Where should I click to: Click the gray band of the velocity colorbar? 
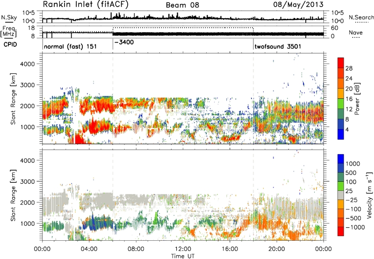[x=341, y=195]
